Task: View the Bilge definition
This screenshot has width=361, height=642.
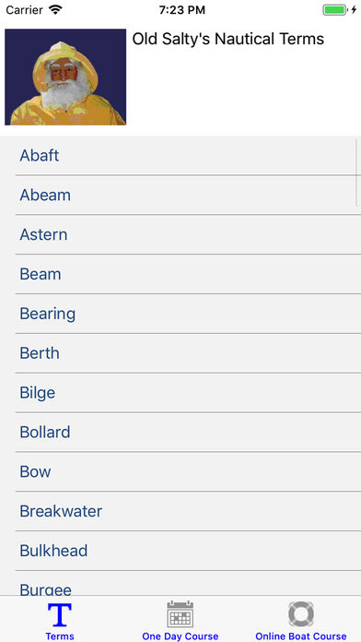Action: click(180, 393)
